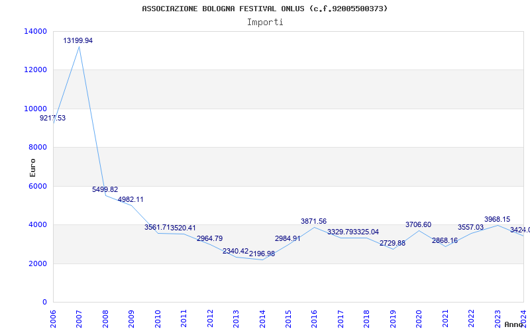The height and width of the screenshot is (331, 530).
Task: Select data label 2964.79
Action: pos(210,238)
